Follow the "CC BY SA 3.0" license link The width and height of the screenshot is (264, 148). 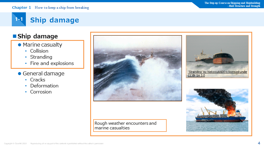(196, 76)
